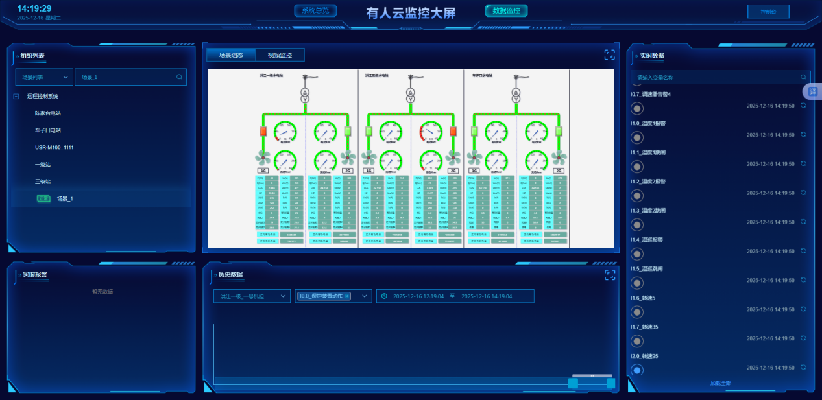The height and width of the screenshot is (400, 822).
Task: Click the clock icon in date range
Action: (x=384, y=296)
